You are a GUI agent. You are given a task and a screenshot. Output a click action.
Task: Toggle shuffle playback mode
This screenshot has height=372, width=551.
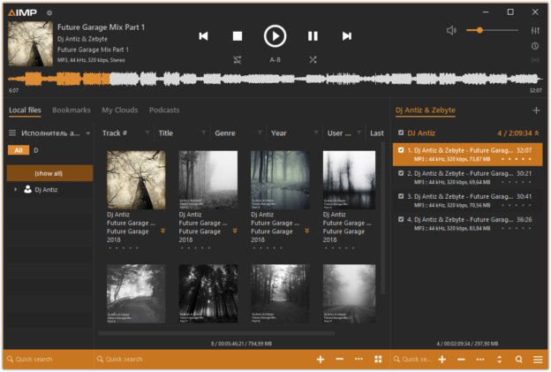click(313, 60)
